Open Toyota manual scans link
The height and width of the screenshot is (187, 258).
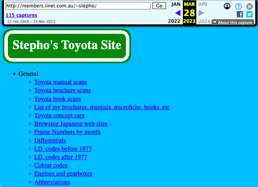click(61, 82)
